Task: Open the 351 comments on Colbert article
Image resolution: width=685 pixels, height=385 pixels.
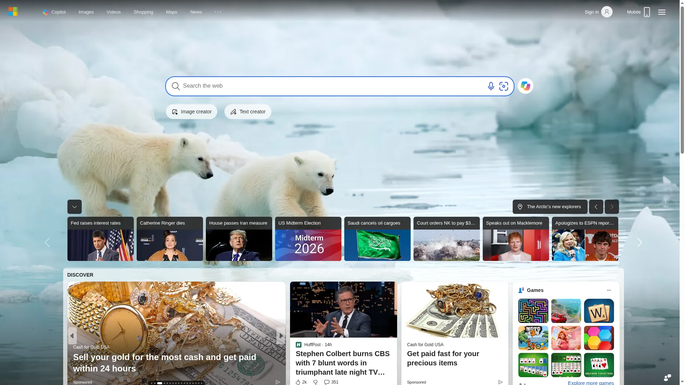Action: point(331,382)
